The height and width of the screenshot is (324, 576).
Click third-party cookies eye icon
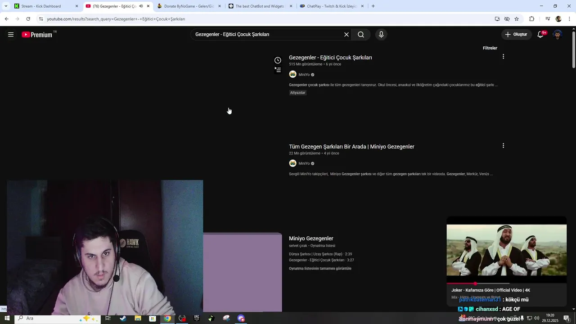click(x=507, y=19)
